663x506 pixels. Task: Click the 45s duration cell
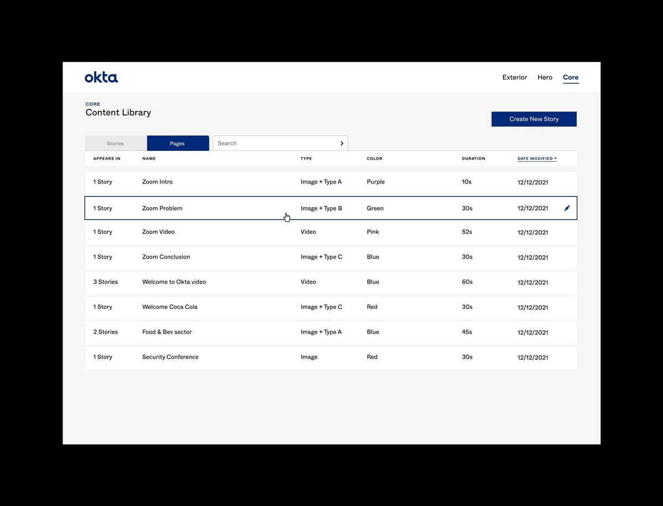pos(467,332)
